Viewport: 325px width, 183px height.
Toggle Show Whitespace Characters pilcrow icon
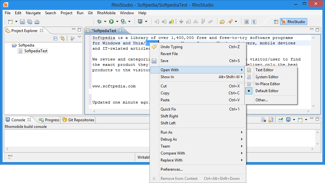click(254, 22)
